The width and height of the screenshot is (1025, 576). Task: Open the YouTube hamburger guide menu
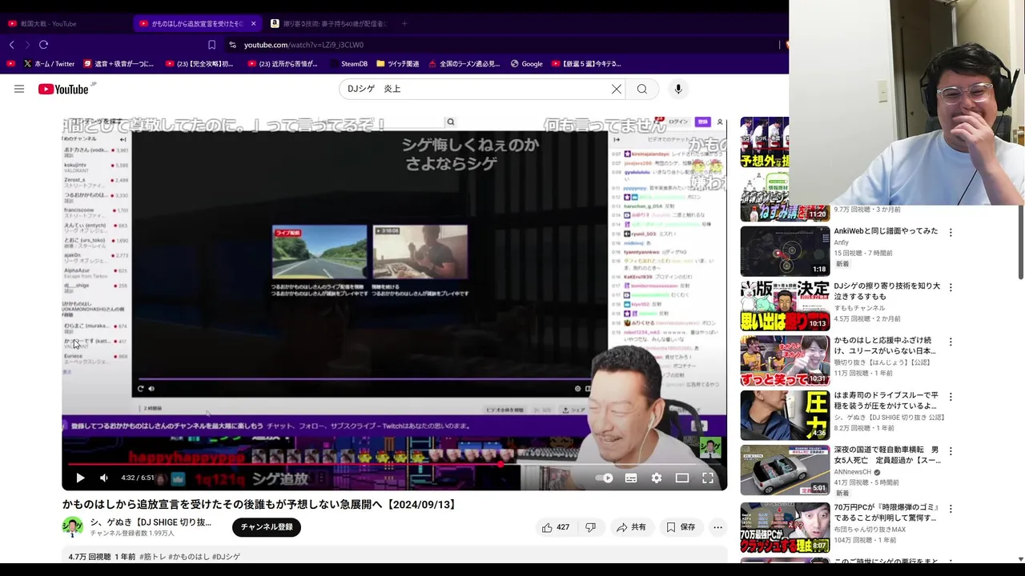(19, 89)
